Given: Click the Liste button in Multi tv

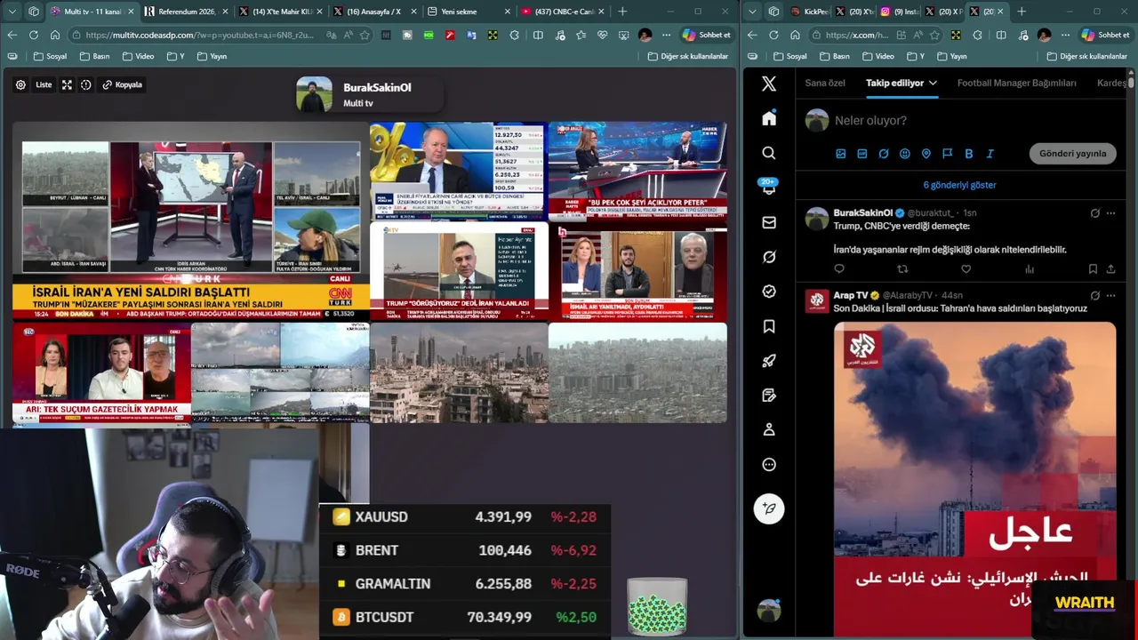Looking at the screenshot, I should coord(44,84).
